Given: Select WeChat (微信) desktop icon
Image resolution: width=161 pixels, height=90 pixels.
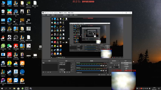Looking at the screenshot, I should click(x=10, y=47).
